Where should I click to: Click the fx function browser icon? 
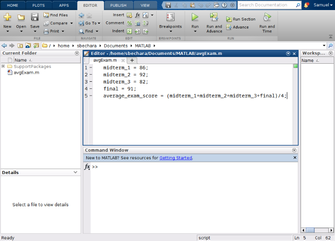click(87, 166)
